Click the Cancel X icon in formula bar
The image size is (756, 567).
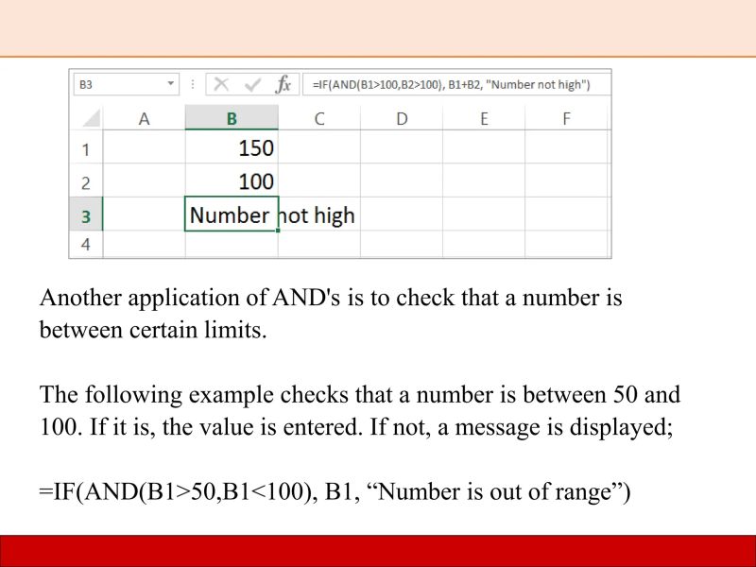click(221, 83)
